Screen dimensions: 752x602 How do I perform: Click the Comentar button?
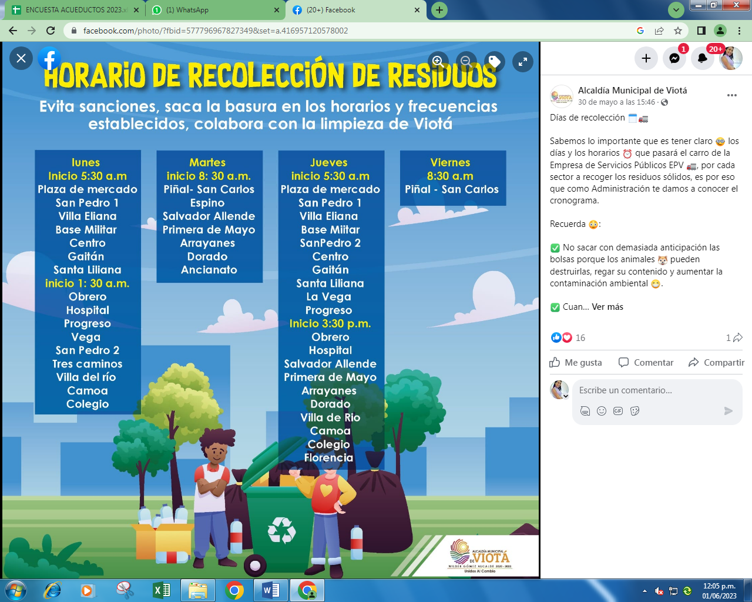[646, 363]
